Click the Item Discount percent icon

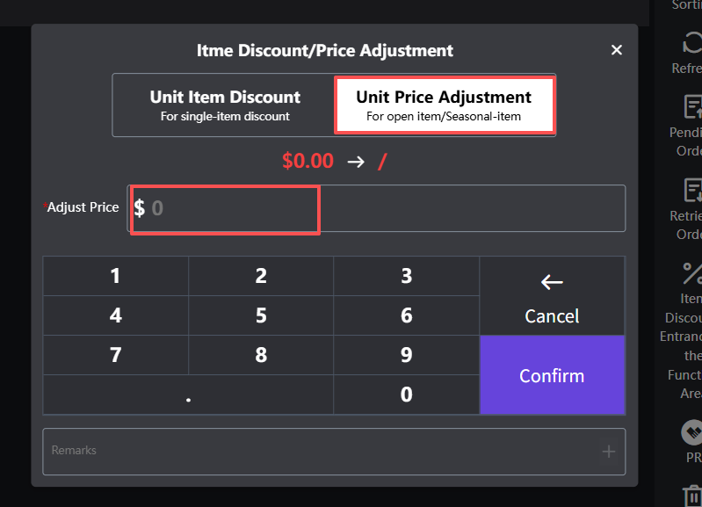691,273
